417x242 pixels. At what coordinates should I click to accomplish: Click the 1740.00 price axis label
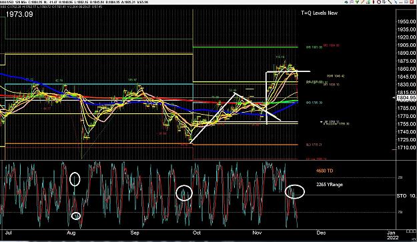(406, 132)
